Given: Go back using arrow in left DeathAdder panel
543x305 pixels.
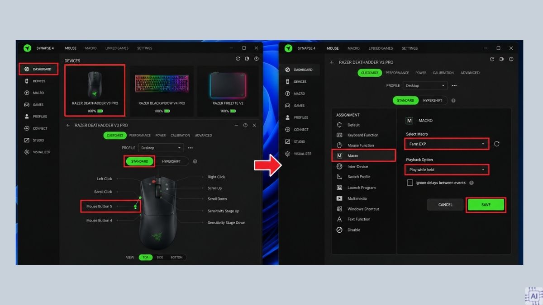Looking at the screenshot, I should pyautogui.click(x=68, y=125).
